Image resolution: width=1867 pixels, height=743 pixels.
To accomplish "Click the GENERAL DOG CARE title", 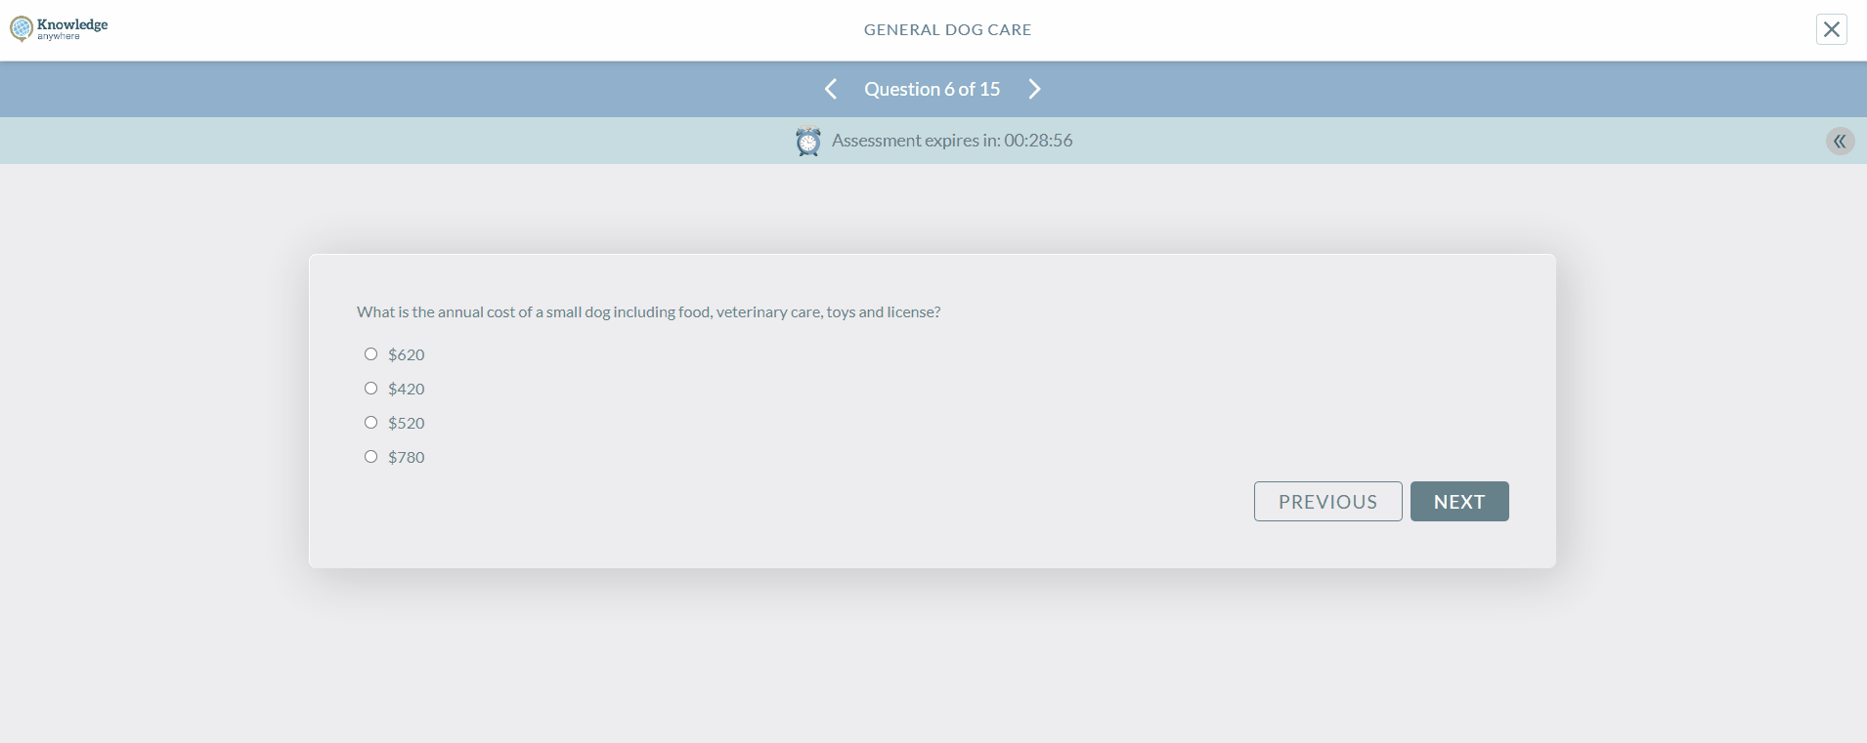I will coord(947,30).
